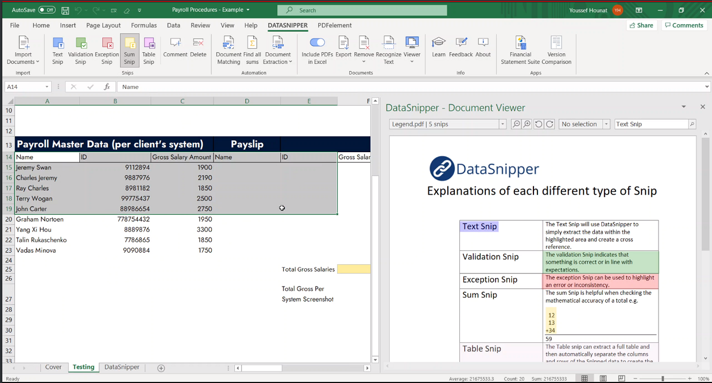
Task: Open Customize Quick Access Toolbar dropdown
Action: tap(140, 10)
